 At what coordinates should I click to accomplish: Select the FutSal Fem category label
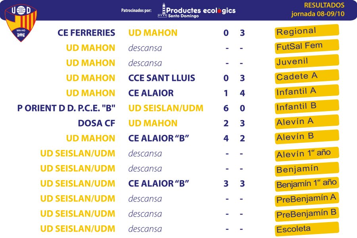point(307,46)
